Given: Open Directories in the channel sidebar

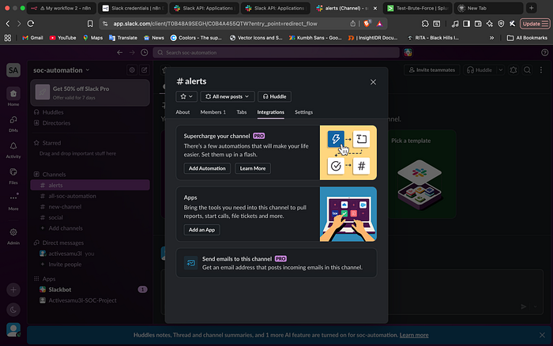Looking at the screenshot, I should click(x=90, y=122).
